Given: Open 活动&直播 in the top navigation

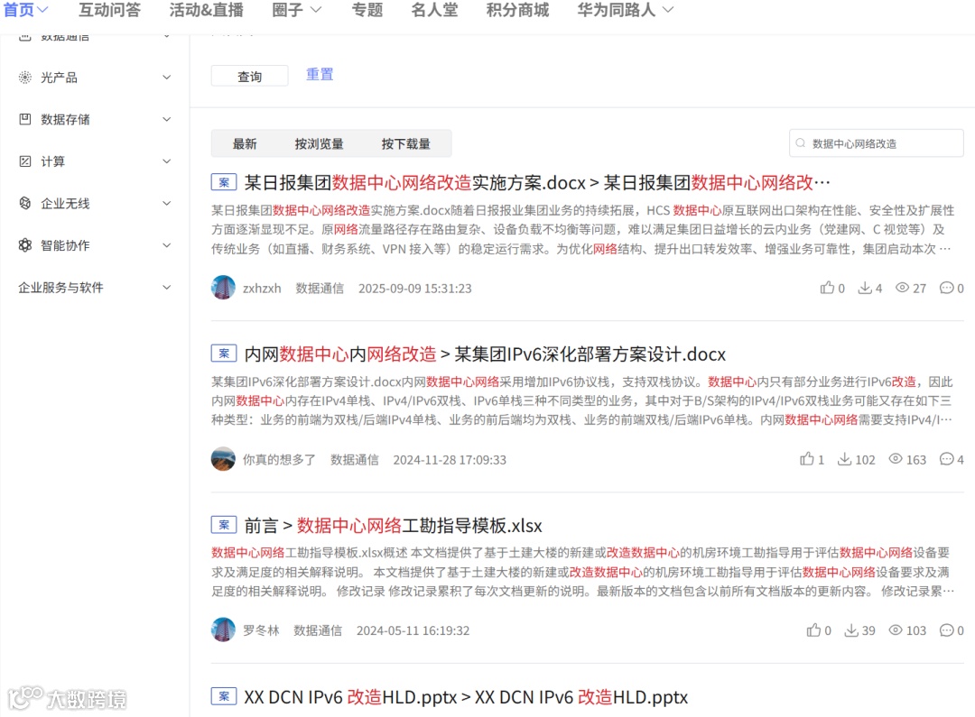Looking at the screenshot, I should click(x=207, y=9).
